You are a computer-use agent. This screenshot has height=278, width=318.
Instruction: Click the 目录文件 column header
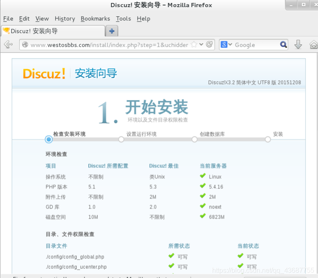56,246
